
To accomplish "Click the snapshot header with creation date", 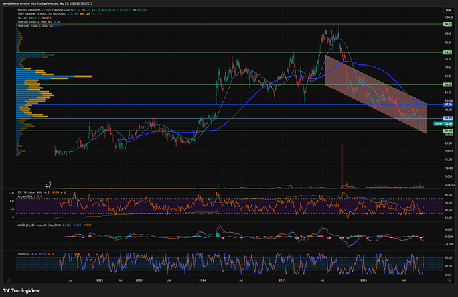I will point(47,3).
